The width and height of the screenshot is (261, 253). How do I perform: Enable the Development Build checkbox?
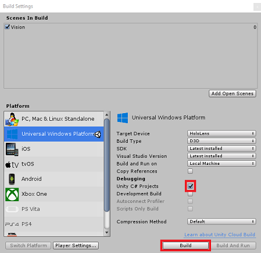[x=190, y=194]
